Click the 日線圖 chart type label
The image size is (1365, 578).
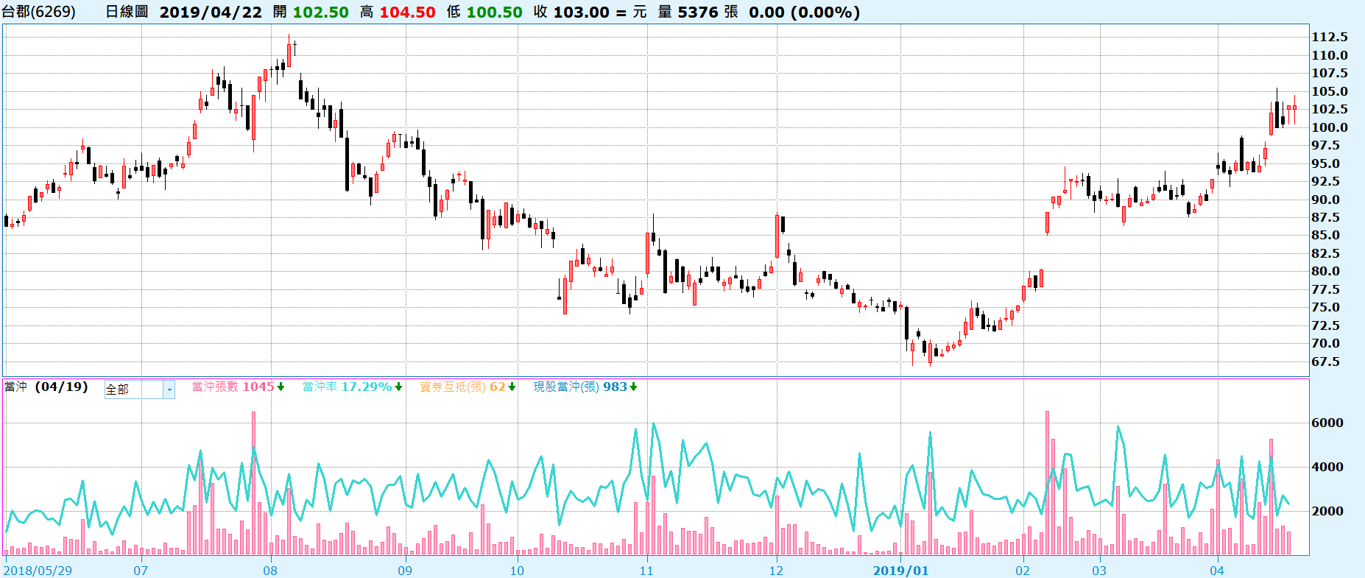click(x=127, y=12)
